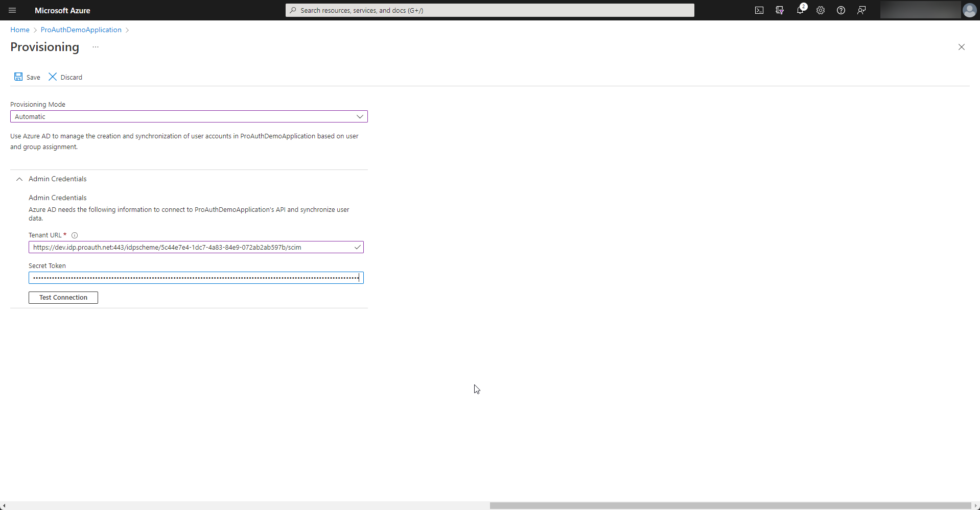The height and width of the screenshot is (510, 980).
Task: Open the Help question mark icon
Action: point(841,10)
